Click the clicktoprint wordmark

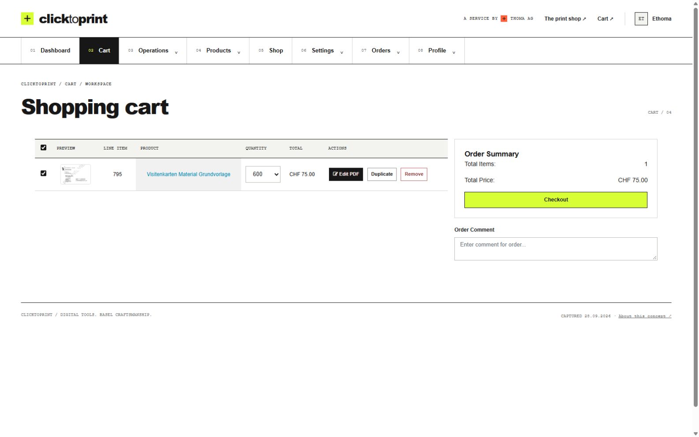[73, 19]
